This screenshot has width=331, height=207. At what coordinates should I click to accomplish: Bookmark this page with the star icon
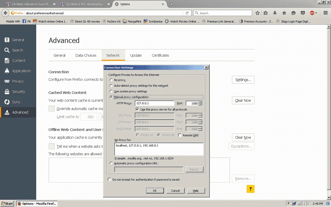258,13
